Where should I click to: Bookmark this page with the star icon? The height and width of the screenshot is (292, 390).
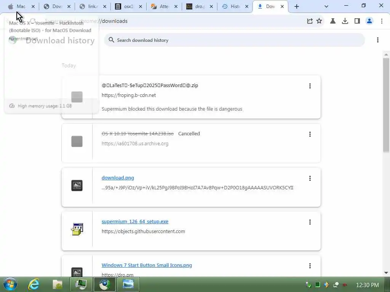319,21
